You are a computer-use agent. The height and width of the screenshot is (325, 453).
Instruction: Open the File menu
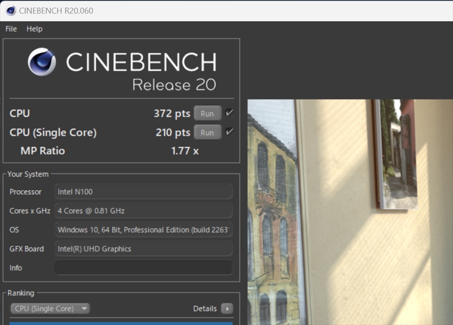click(11, 29)
